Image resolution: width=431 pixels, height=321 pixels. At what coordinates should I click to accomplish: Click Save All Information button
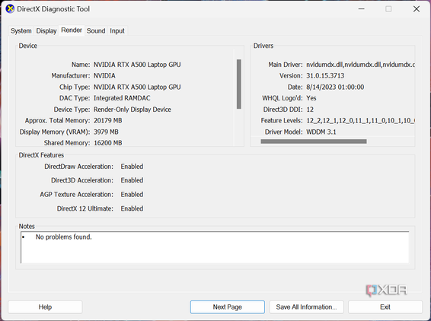[306, 307]
